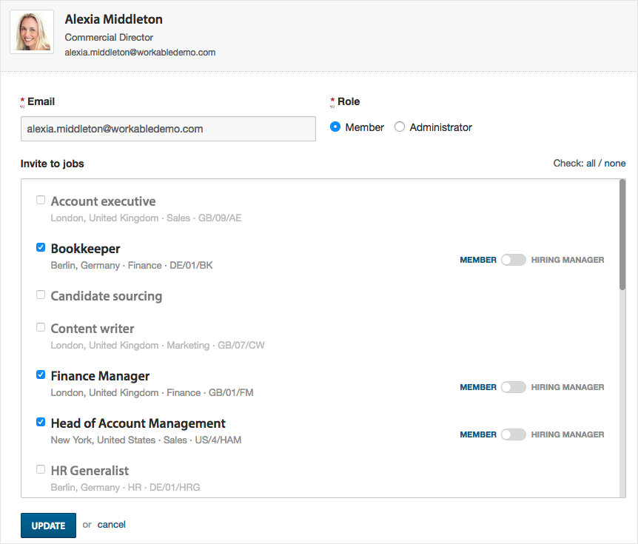This screenshot has width=638, height=544.
Task: Uncheck the Finance Manager checkbox
Action: coord(41,375)
